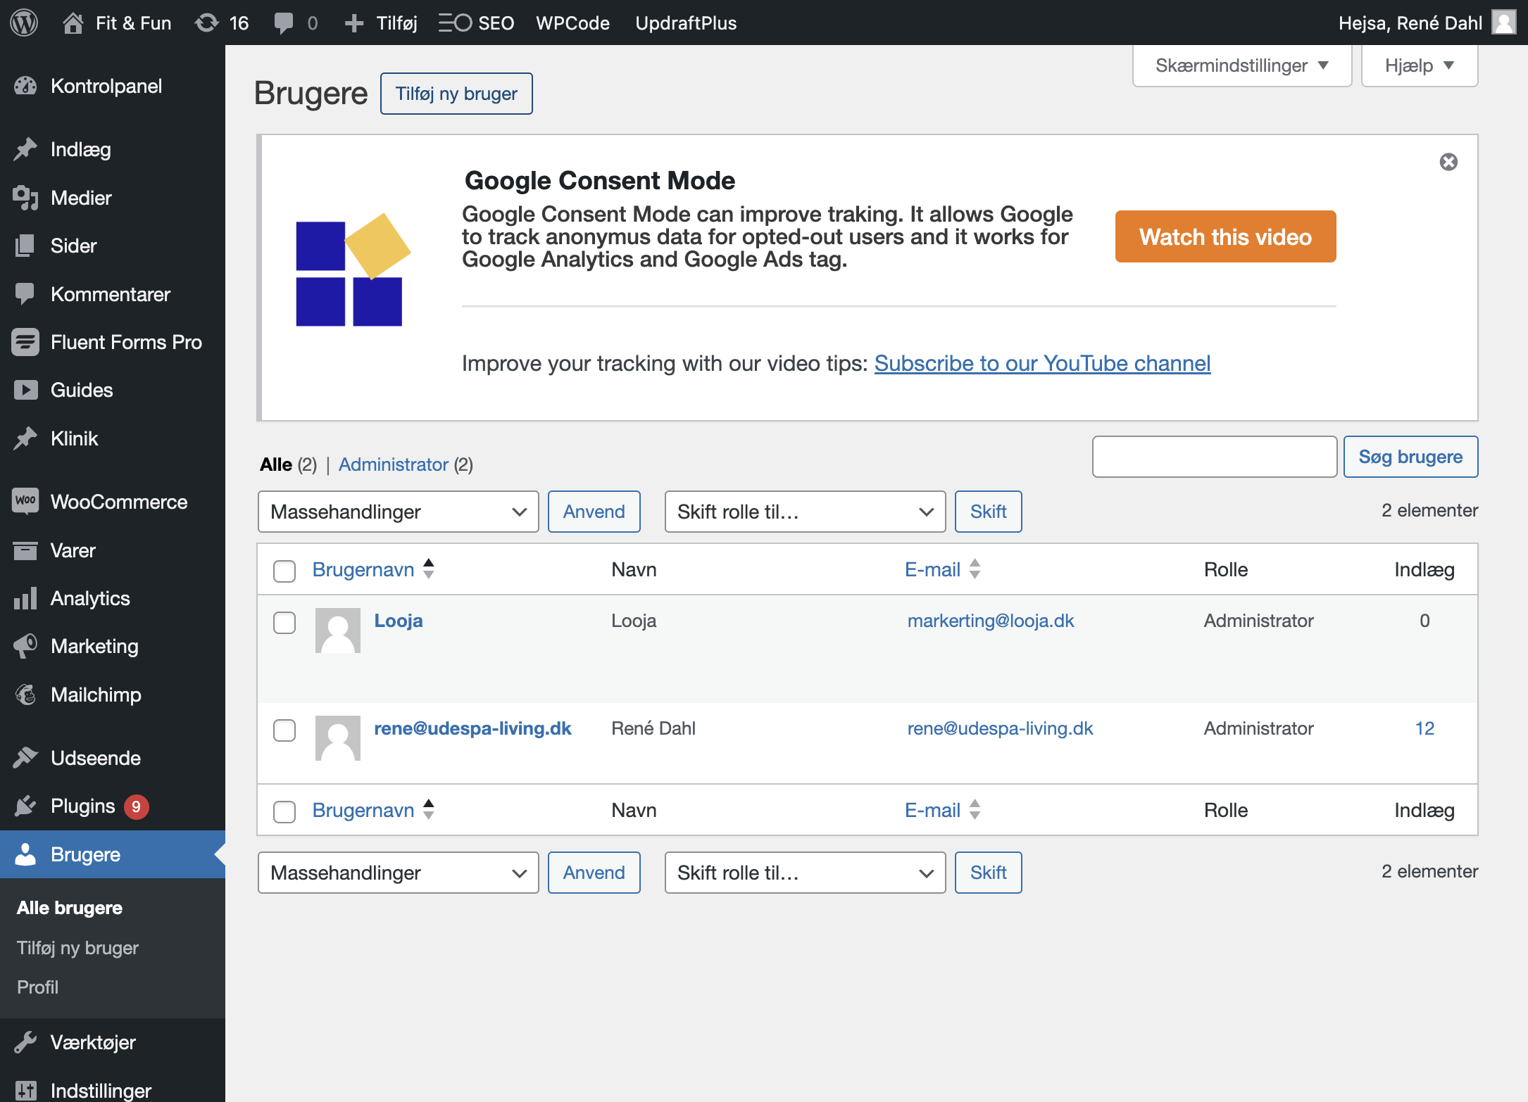The image size is (1528, 1102).
Task: Click the Tilføj ny bruger button
Action: [456, 94]
